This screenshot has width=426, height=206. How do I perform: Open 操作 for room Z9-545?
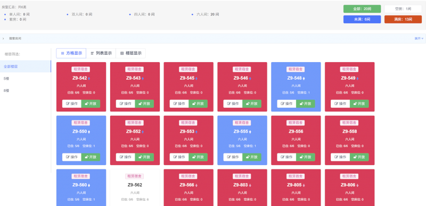[x=179, y=104]
